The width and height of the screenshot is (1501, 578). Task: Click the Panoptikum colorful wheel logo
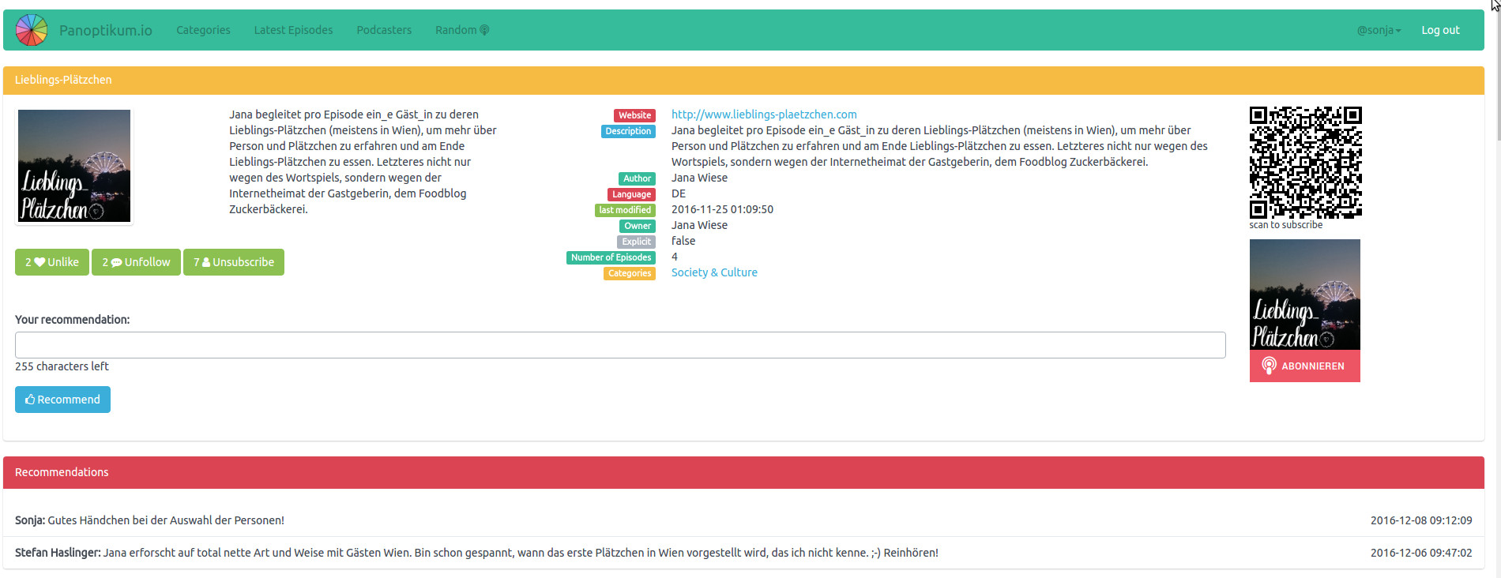coord(32,30)
